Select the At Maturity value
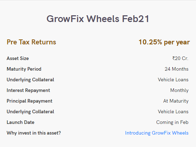The height and width of the screenshot is (147, 196). (x=176, y=101)
